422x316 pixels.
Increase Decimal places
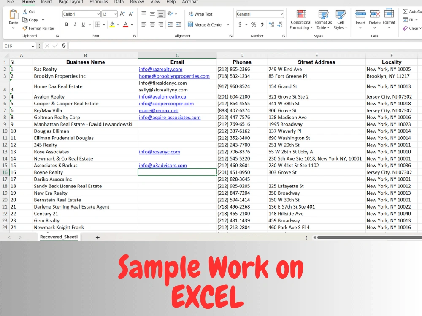tap(271, 25)
